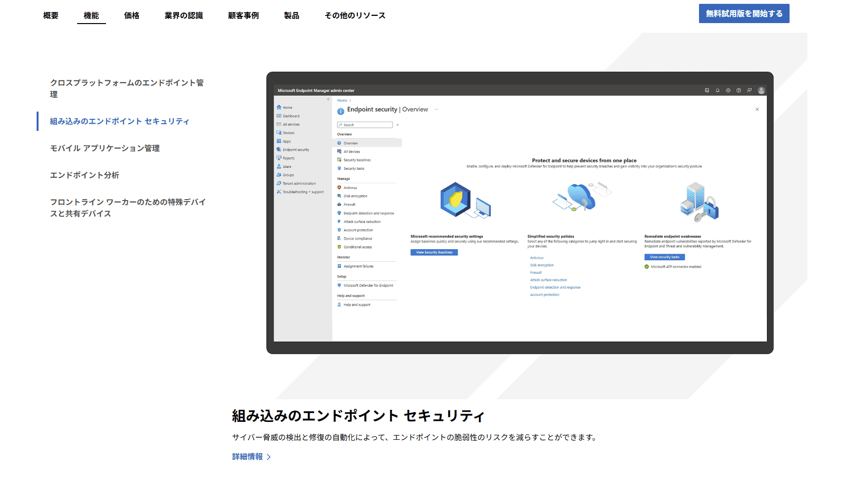Show the エンドポイント分析 feature
This screenshot has height=495, width=844.
coord(85,175)
